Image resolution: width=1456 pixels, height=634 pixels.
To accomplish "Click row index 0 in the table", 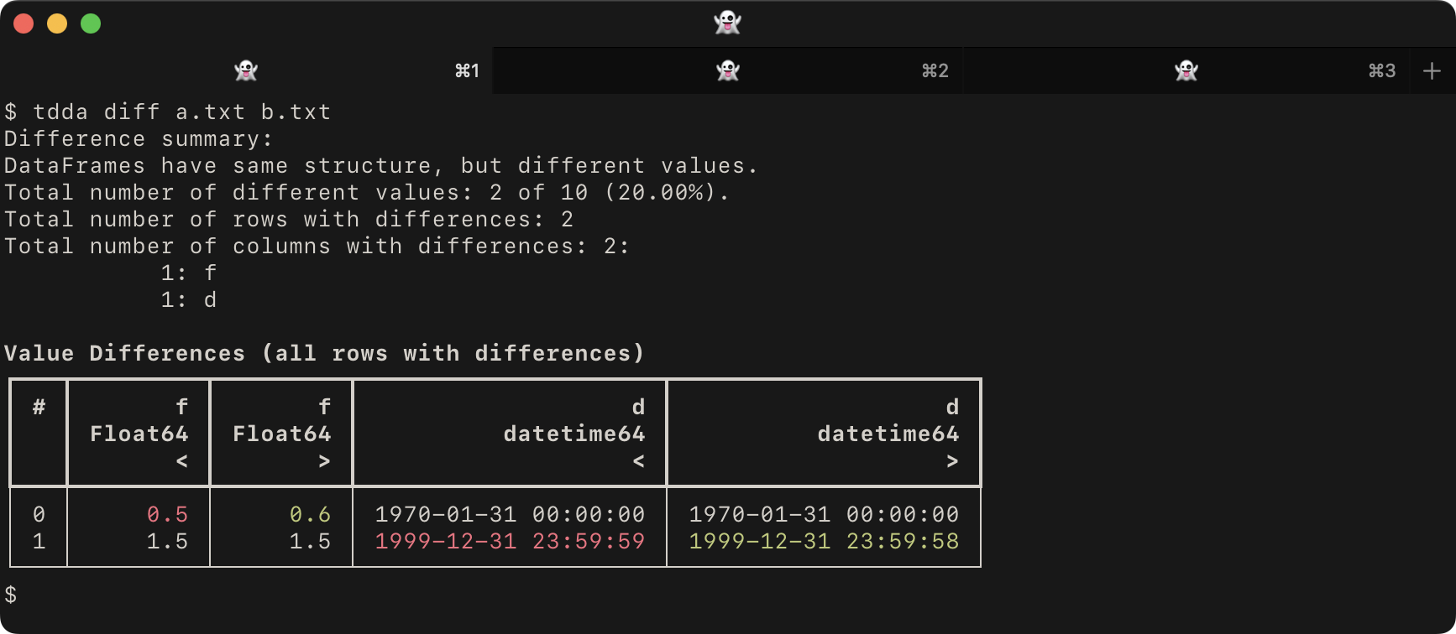I will pyautogui.click(x=39, y=514).
